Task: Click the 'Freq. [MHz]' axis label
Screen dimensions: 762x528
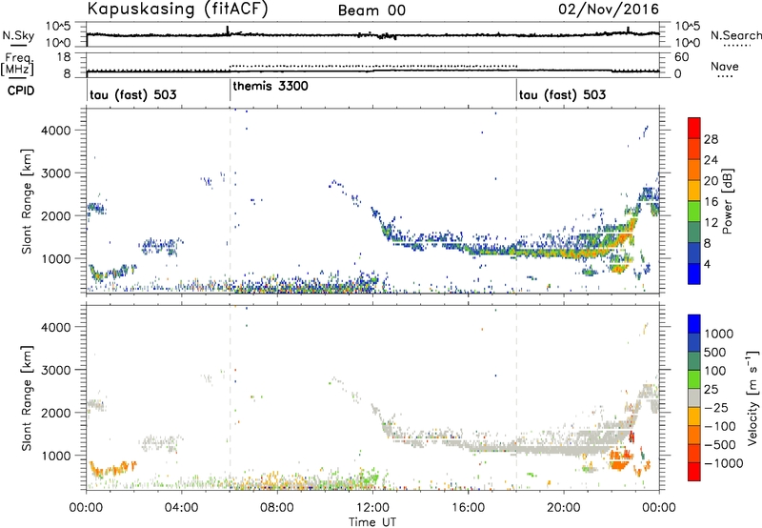Action: (x=17, y=64)
